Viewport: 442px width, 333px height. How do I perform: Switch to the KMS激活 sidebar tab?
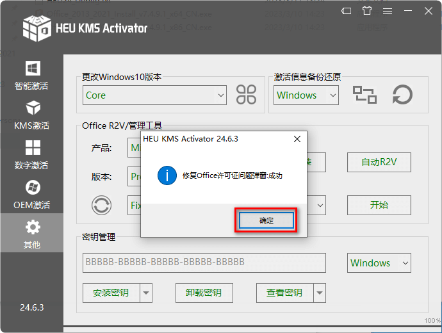31,115
